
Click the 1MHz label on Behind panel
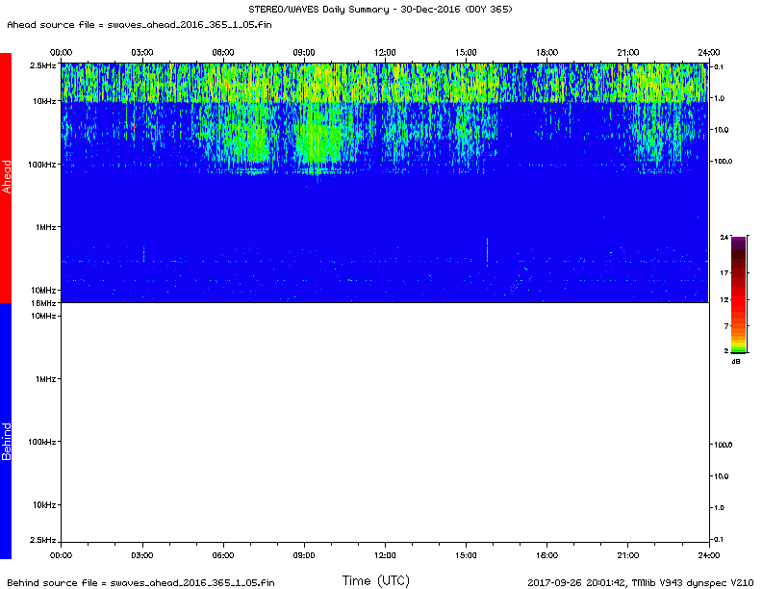(44, 379)
